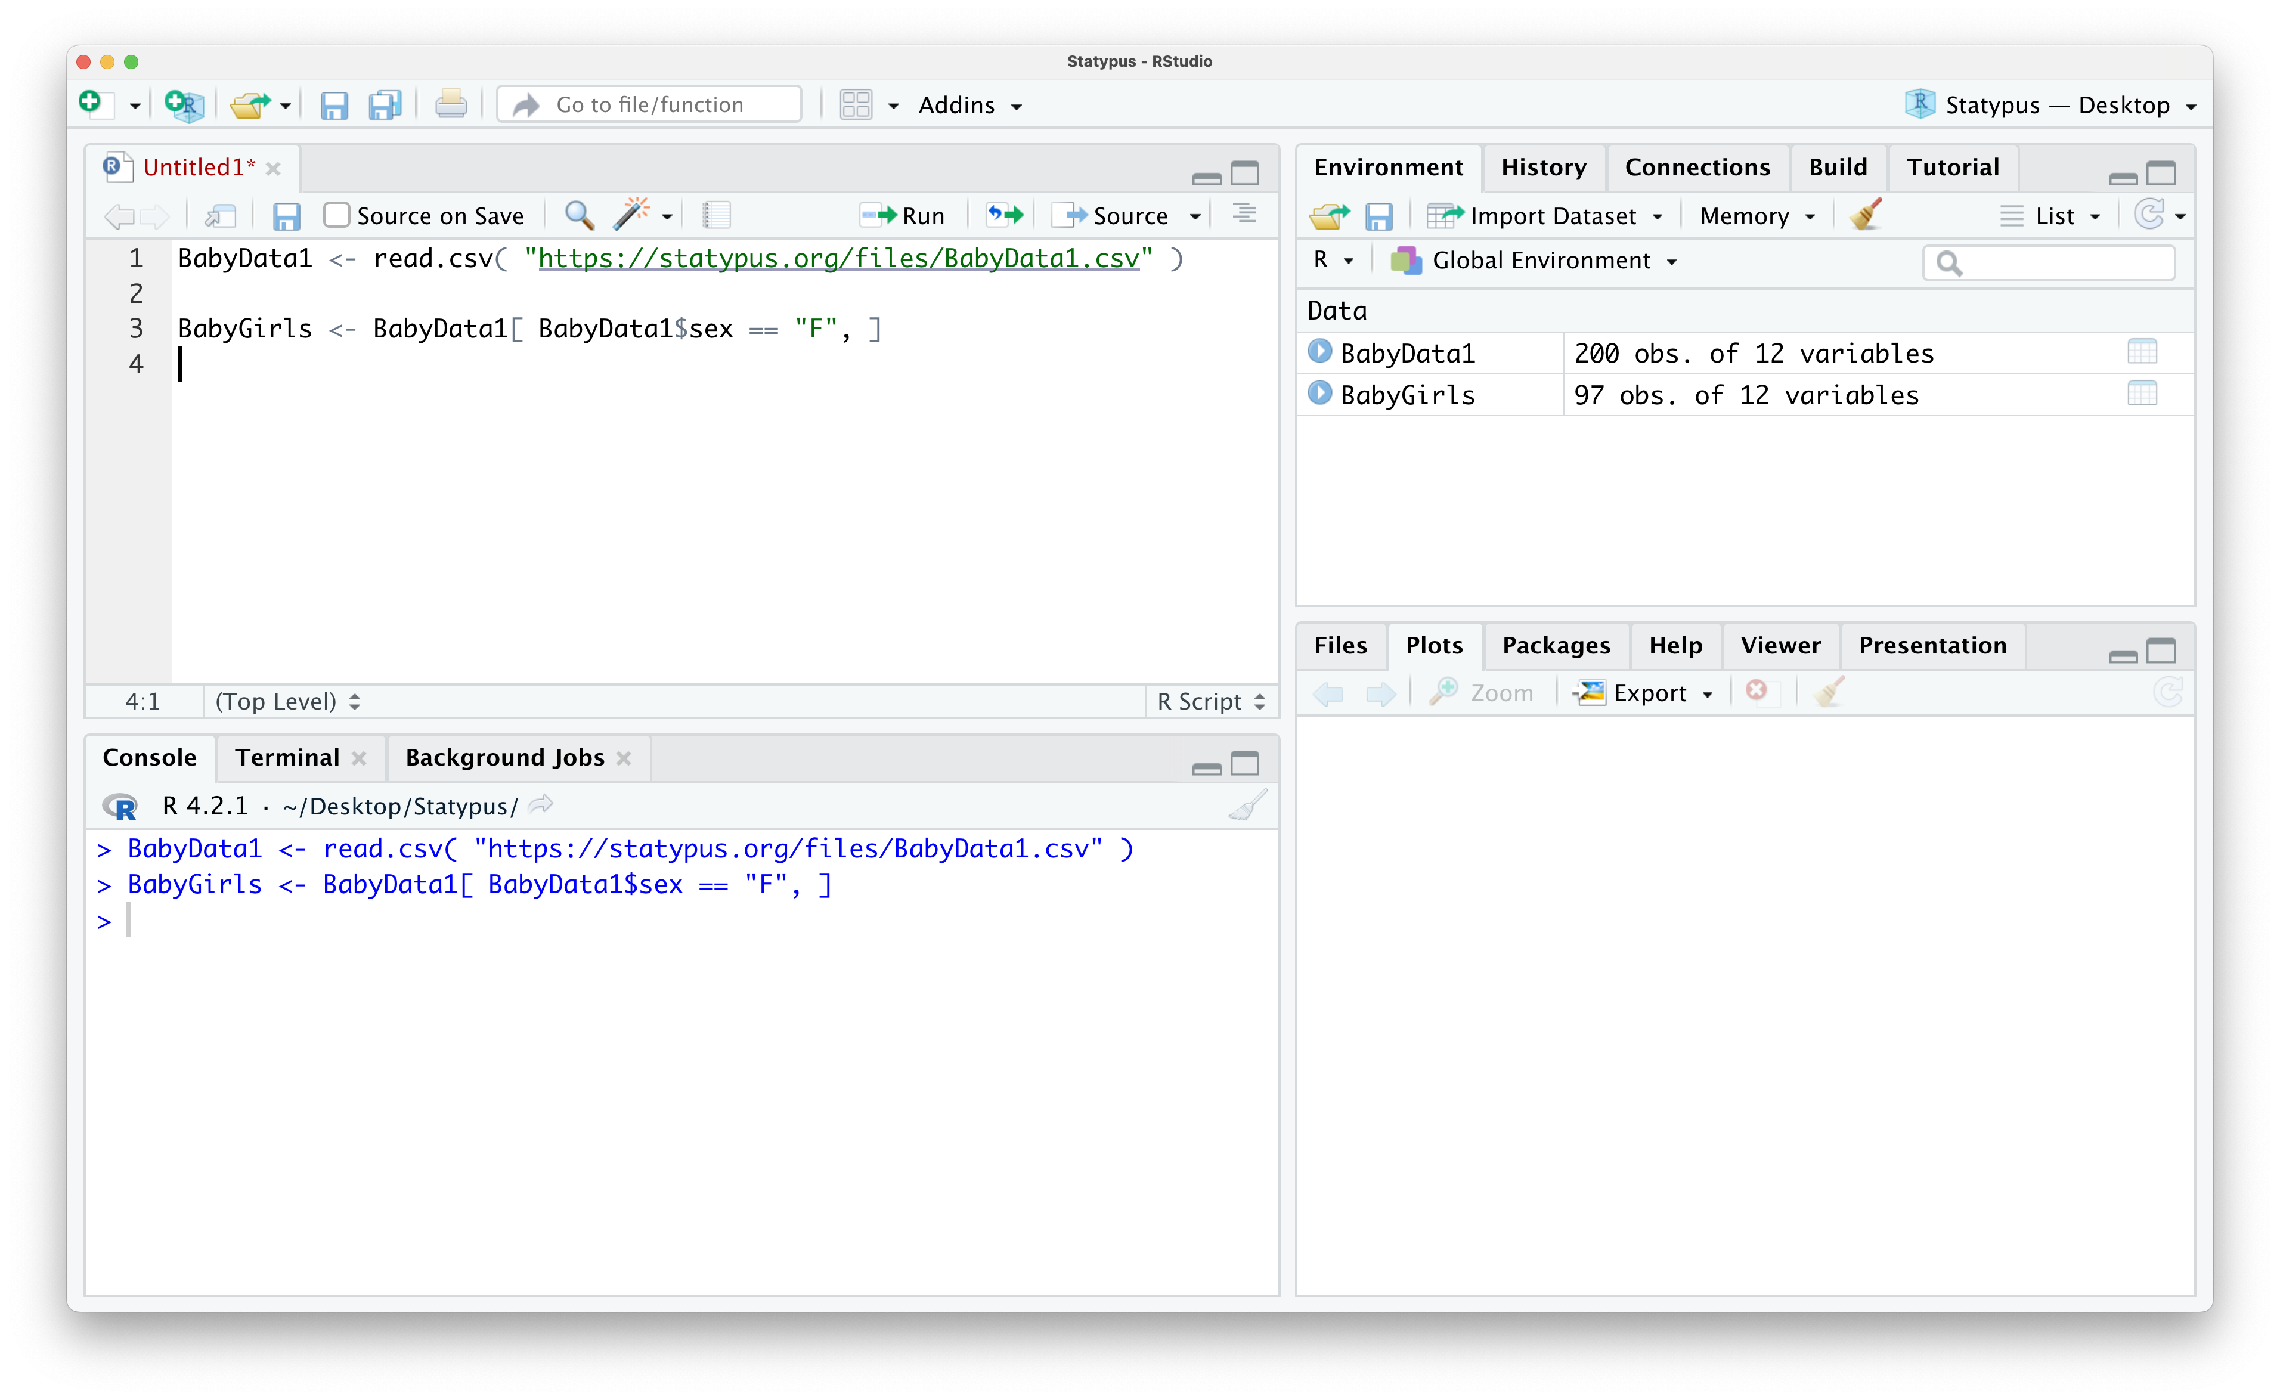
Task: View BabyData1 in the data grid
Action: 2144,352
